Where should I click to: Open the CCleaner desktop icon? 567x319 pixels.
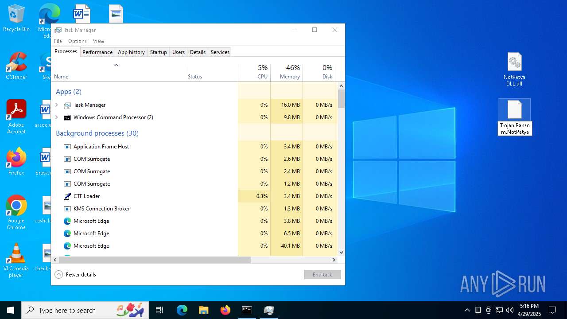click(x=16, y=66)
